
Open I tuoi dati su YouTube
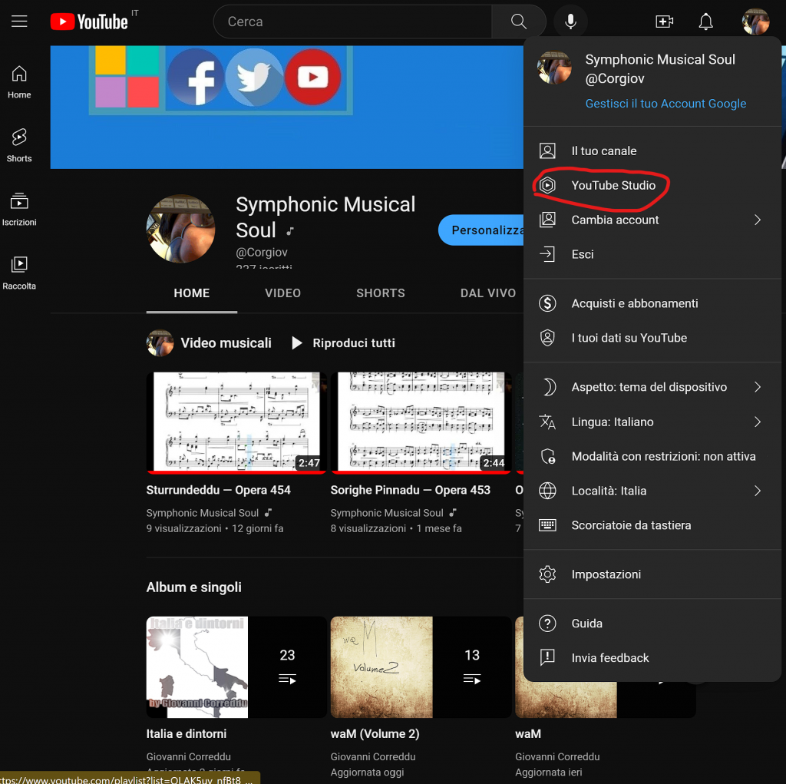(x=652, y=338)
